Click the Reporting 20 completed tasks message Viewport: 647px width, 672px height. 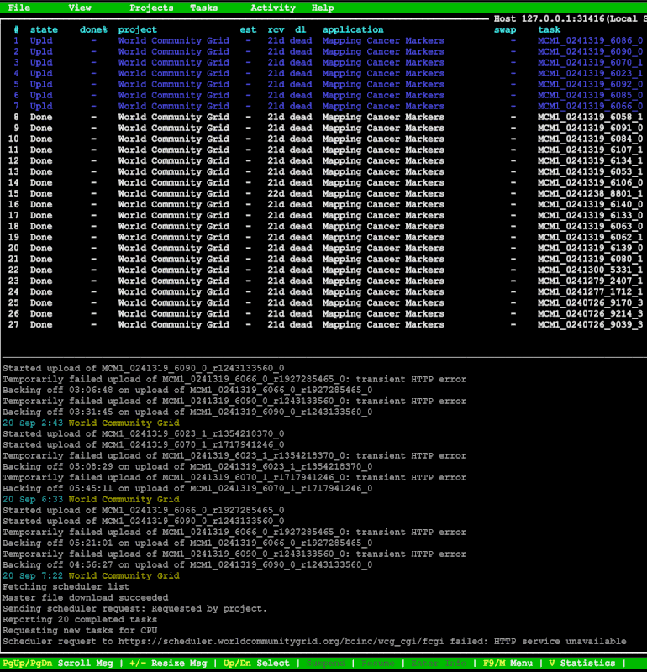pos(80,619)
